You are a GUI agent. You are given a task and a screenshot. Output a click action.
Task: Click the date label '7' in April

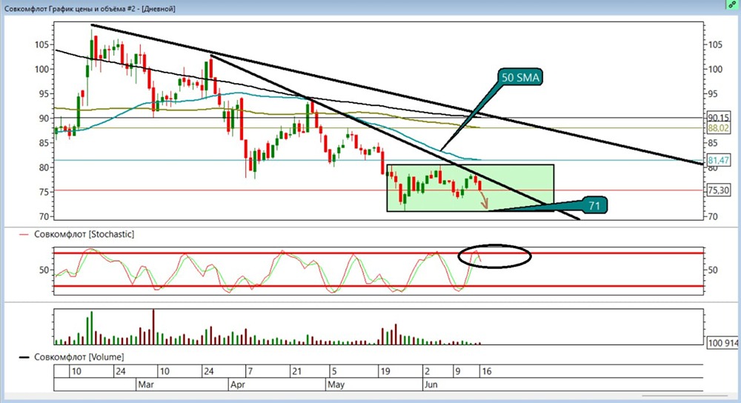tap(250, 371)
